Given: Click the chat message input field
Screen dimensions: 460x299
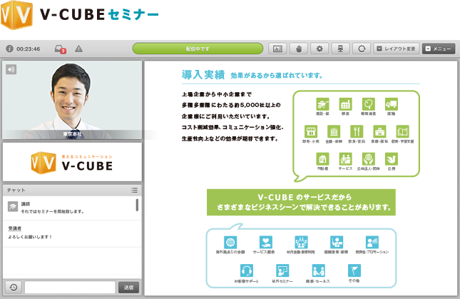Looking at the screenshot, I should [70, 288].
